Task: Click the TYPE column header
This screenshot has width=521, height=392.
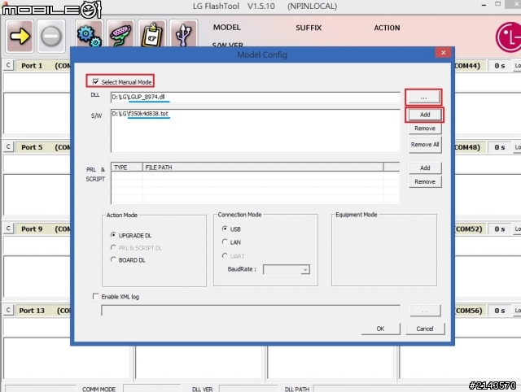Action: point(127,168)
